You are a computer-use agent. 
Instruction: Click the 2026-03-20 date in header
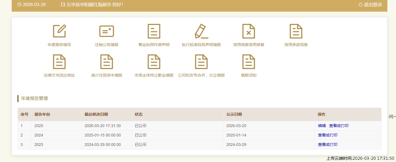(x=34, y=5)
